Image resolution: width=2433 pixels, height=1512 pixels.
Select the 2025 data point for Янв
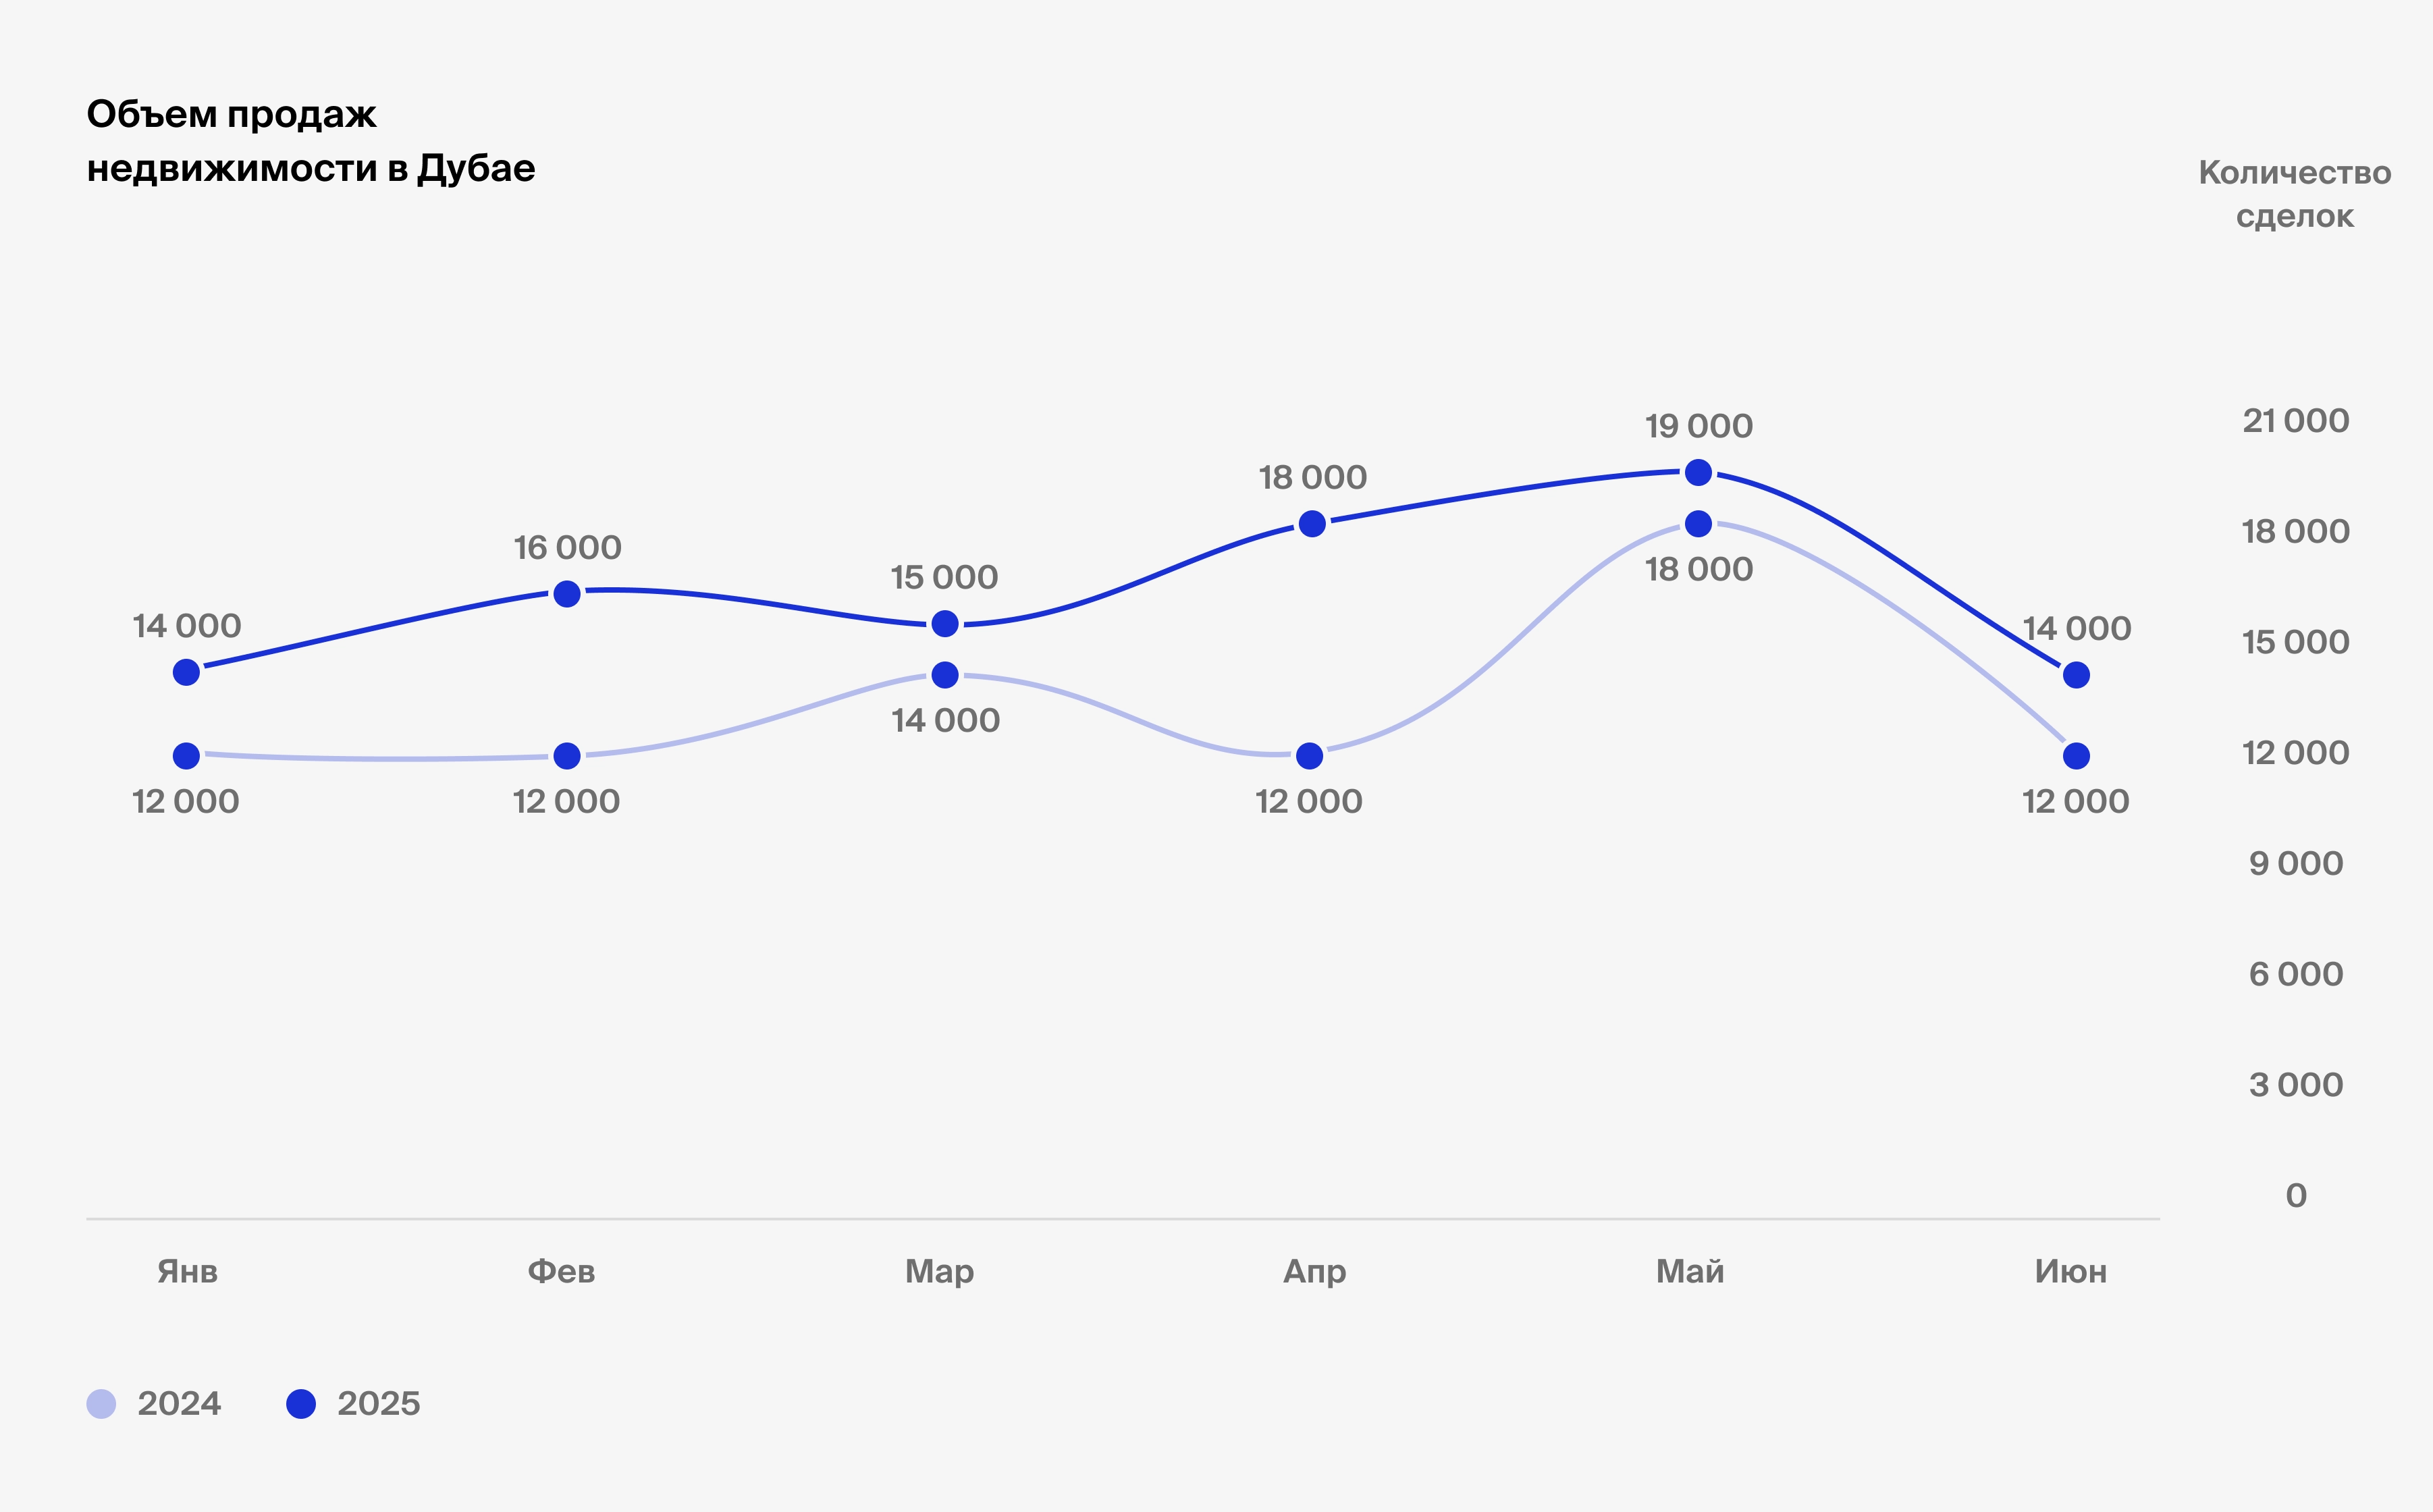(186, 672)
